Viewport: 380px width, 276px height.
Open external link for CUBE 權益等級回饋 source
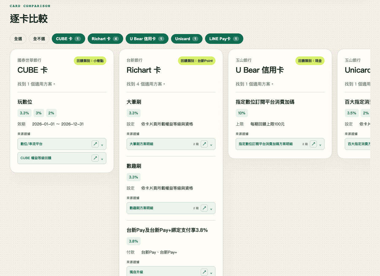pyautogui.click(x=95, y=158)
